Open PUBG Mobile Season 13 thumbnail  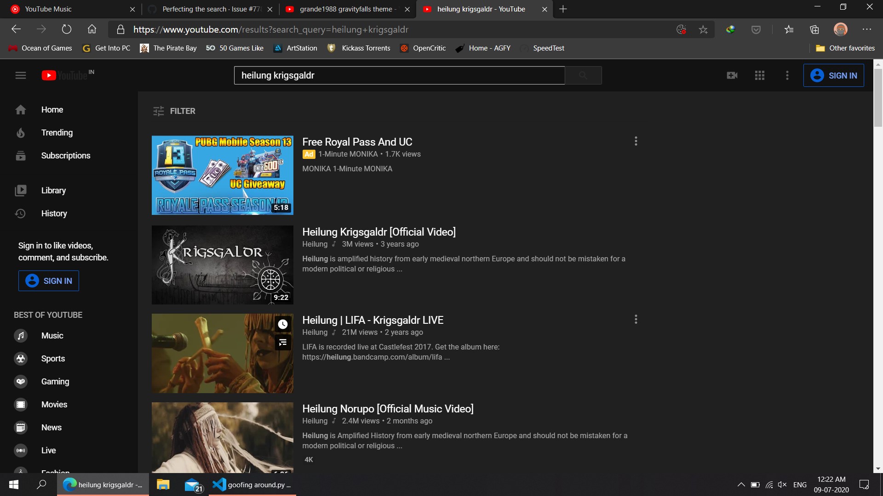coord(223,175)
